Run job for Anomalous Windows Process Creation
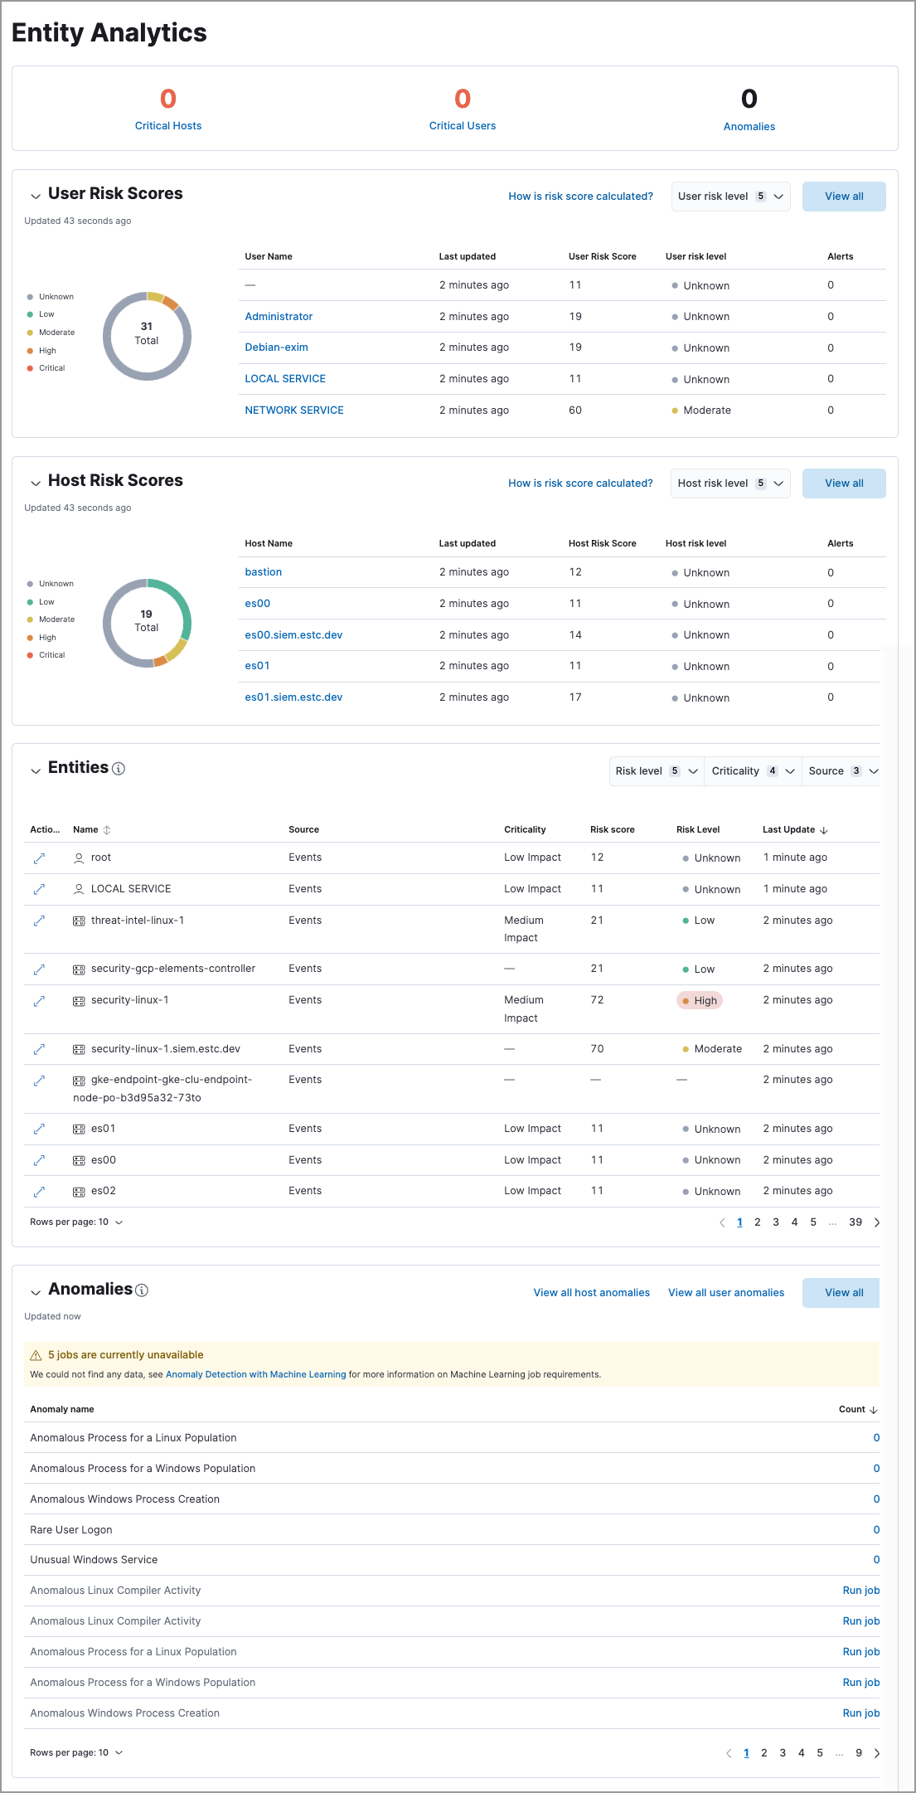The width and height of the screenshot is (916, 1793). point(860,1713)
